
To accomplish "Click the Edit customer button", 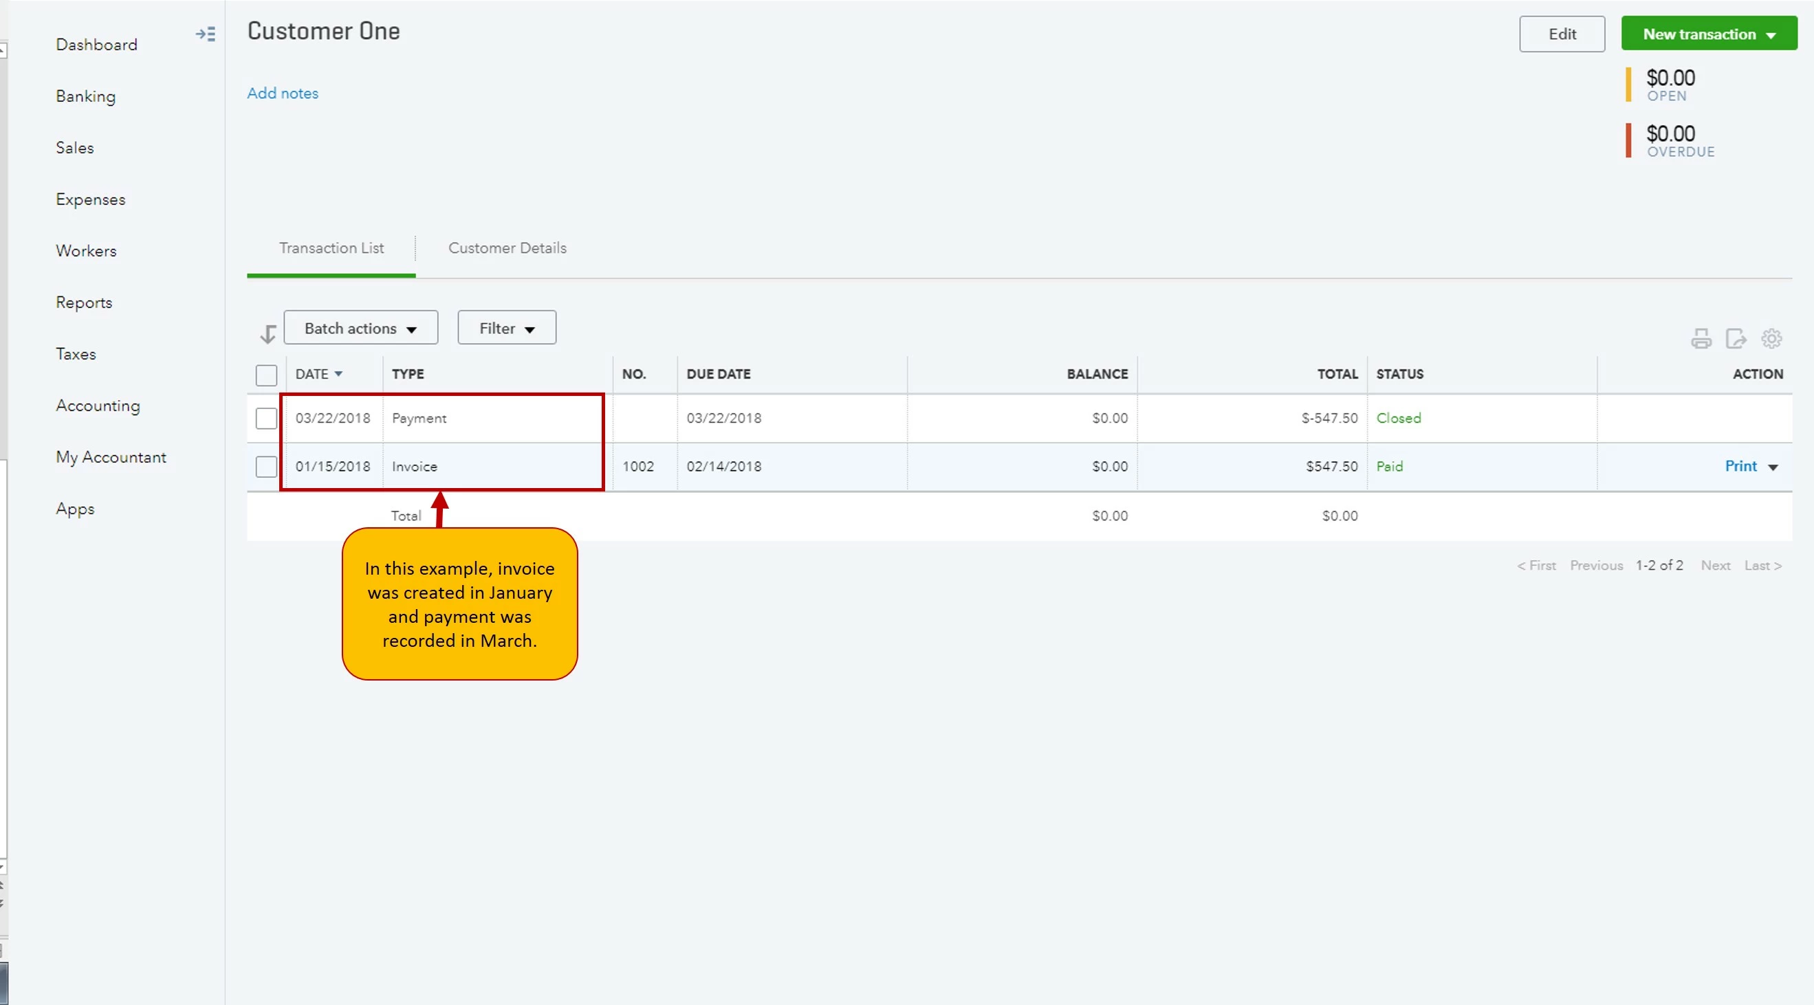I will point(1562,34).
